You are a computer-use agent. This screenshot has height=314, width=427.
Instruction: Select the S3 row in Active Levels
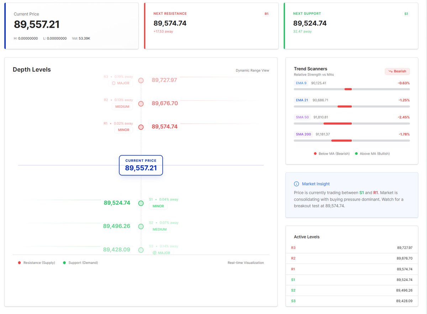click(x=352, y=301)
